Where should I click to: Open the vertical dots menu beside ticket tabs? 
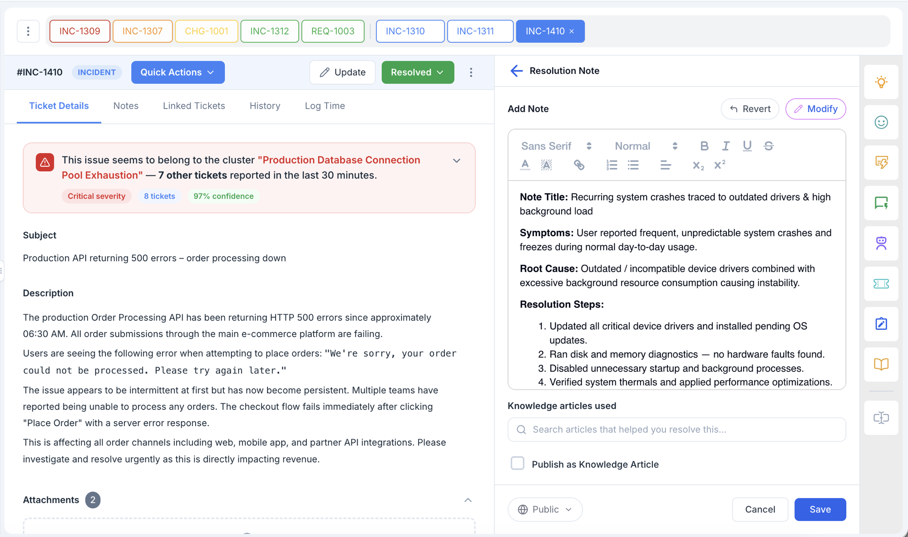tap(28, 31)
